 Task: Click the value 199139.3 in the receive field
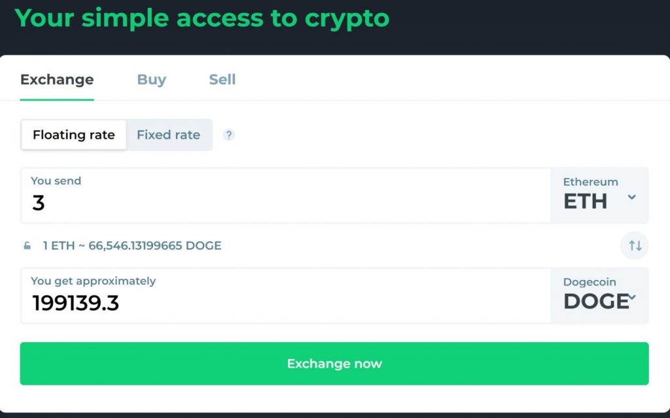76,303
